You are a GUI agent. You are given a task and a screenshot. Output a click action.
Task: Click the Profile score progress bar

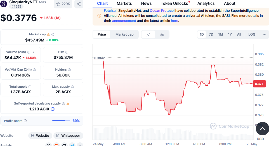[61, 121]
